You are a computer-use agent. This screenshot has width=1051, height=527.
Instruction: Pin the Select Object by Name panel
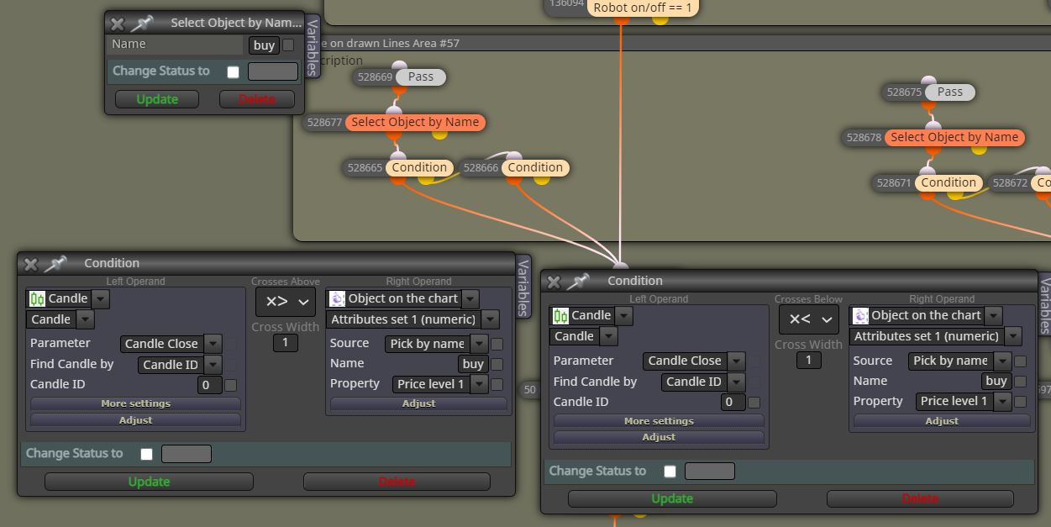click(141, 24)
